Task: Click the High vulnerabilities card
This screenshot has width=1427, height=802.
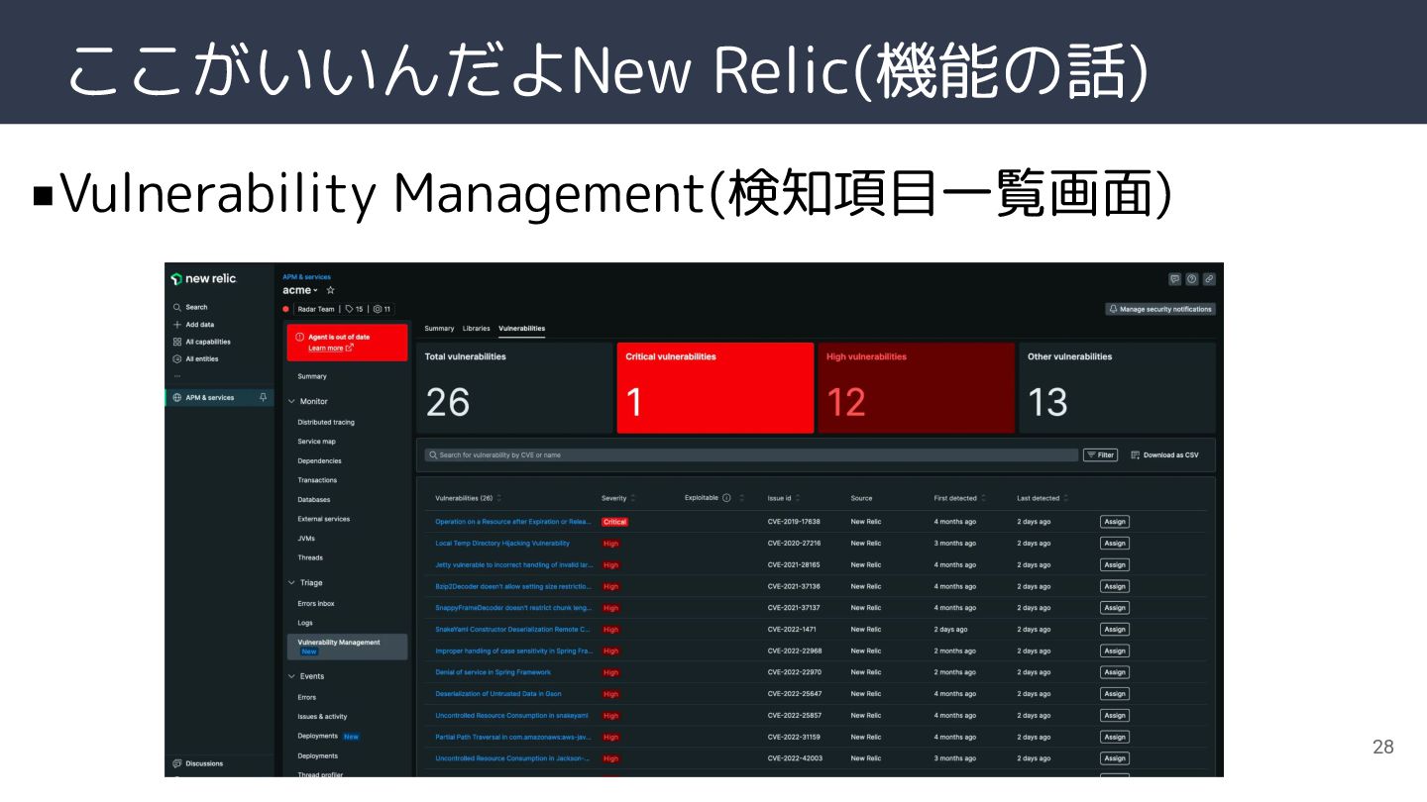Action: [x=917, y=388]
